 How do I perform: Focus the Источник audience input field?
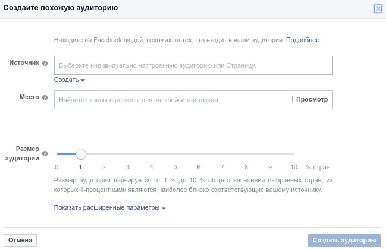tap(193, 65)
